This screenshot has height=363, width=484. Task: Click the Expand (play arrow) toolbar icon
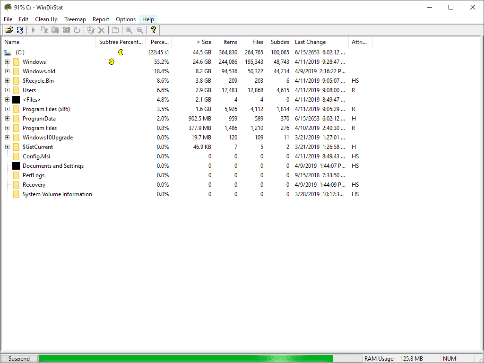[34, 30]
